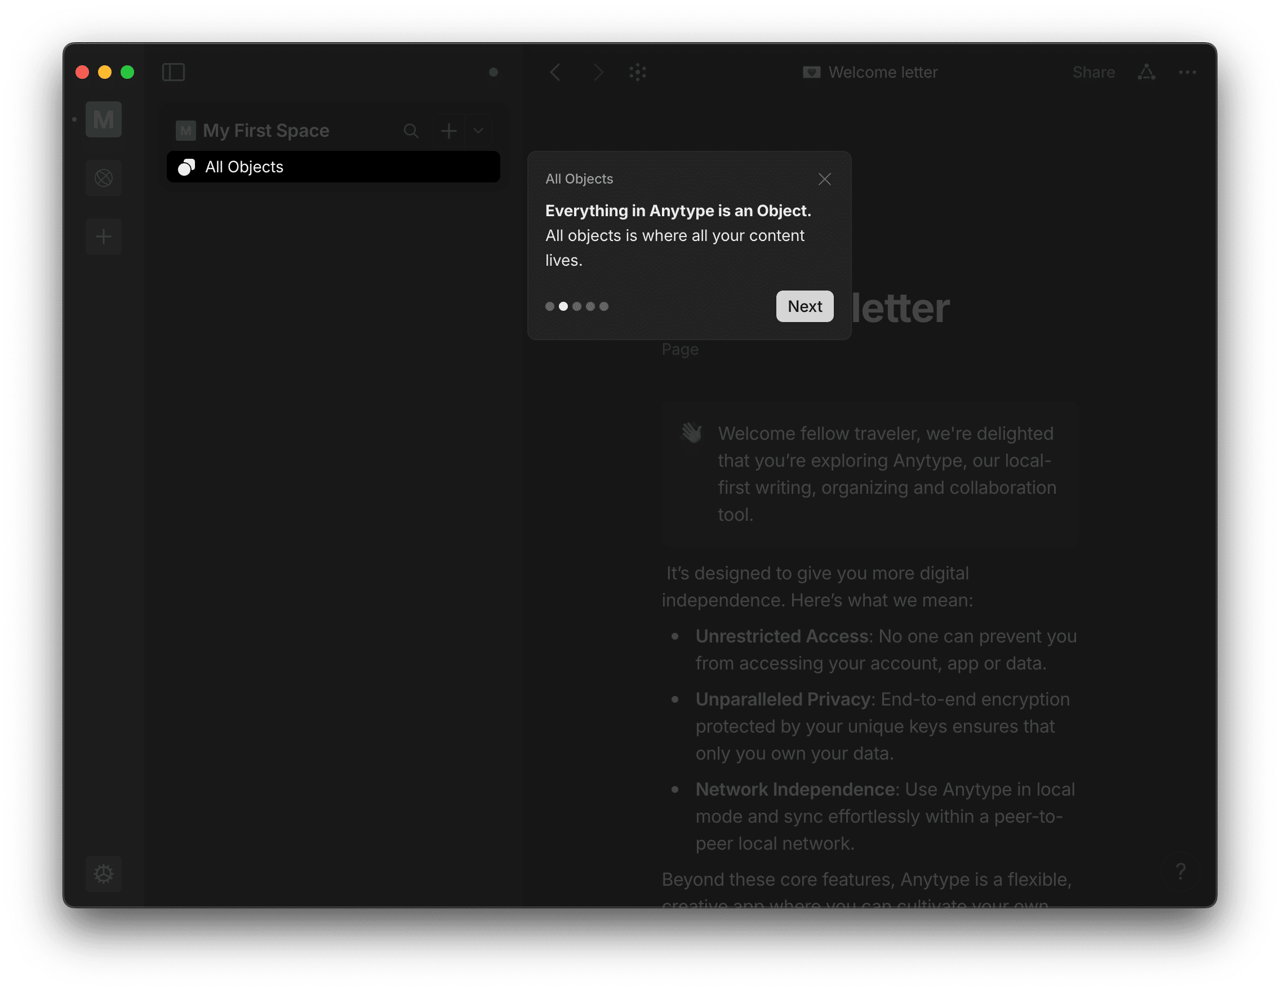Click the create new space plus button
Image resolution: width=1280 pixels, height=991 pixels.
click(104, 236)
